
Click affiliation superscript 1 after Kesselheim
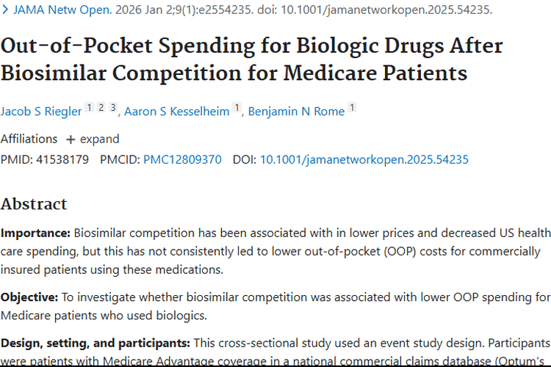[237, 108]
